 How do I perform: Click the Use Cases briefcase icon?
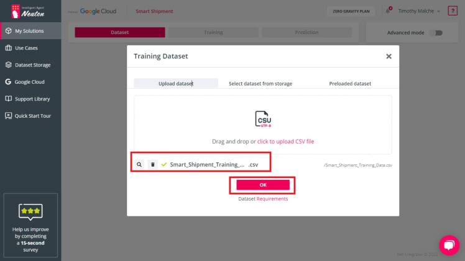click(9, 48)
